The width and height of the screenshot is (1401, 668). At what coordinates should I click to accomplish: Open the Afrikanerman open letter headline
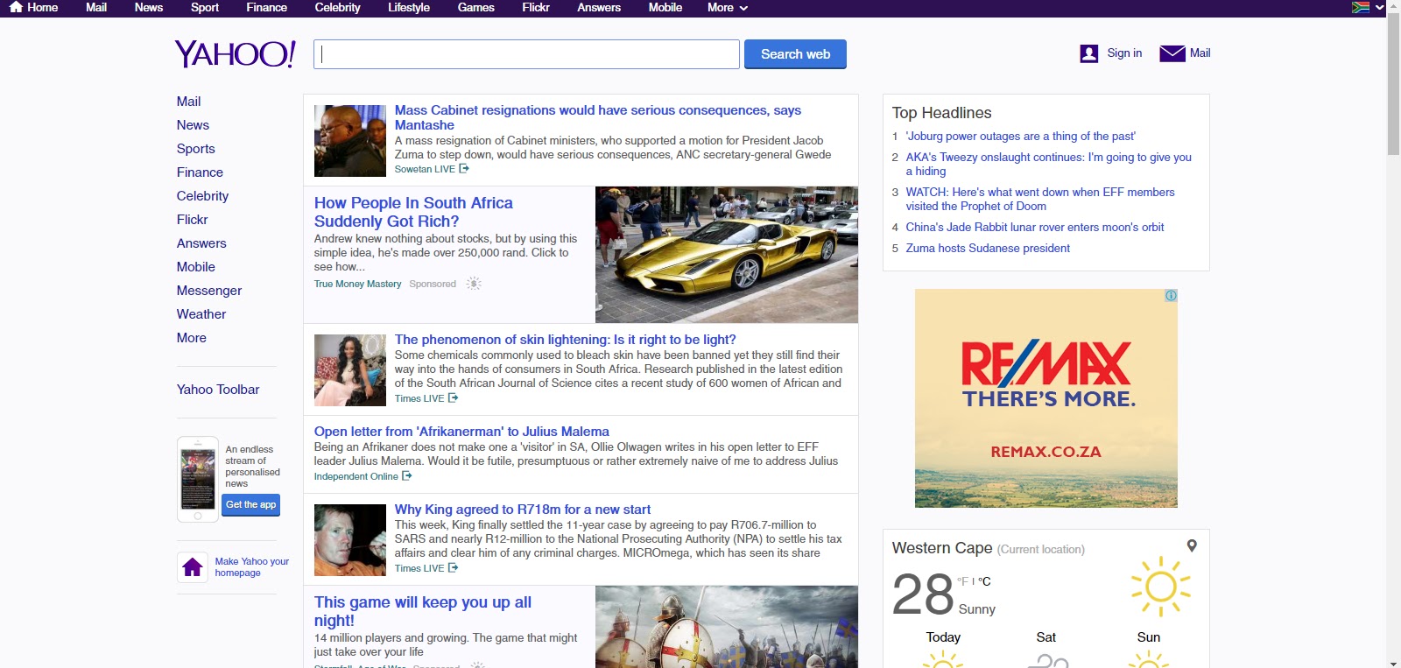coord(461,432)
